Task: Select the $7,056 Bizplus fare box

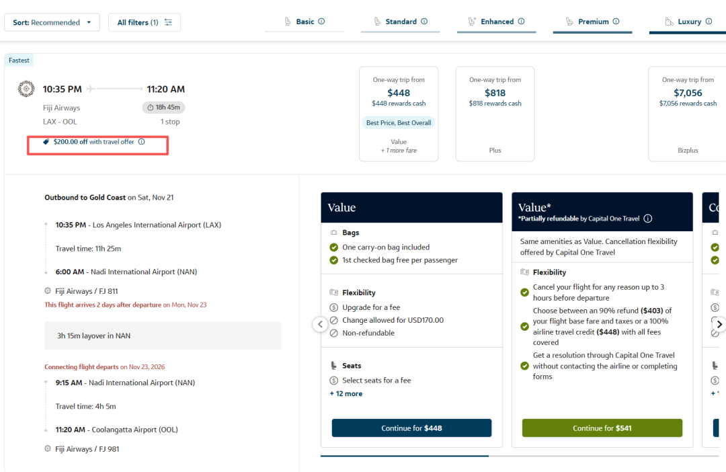Action: coord(688,114)
